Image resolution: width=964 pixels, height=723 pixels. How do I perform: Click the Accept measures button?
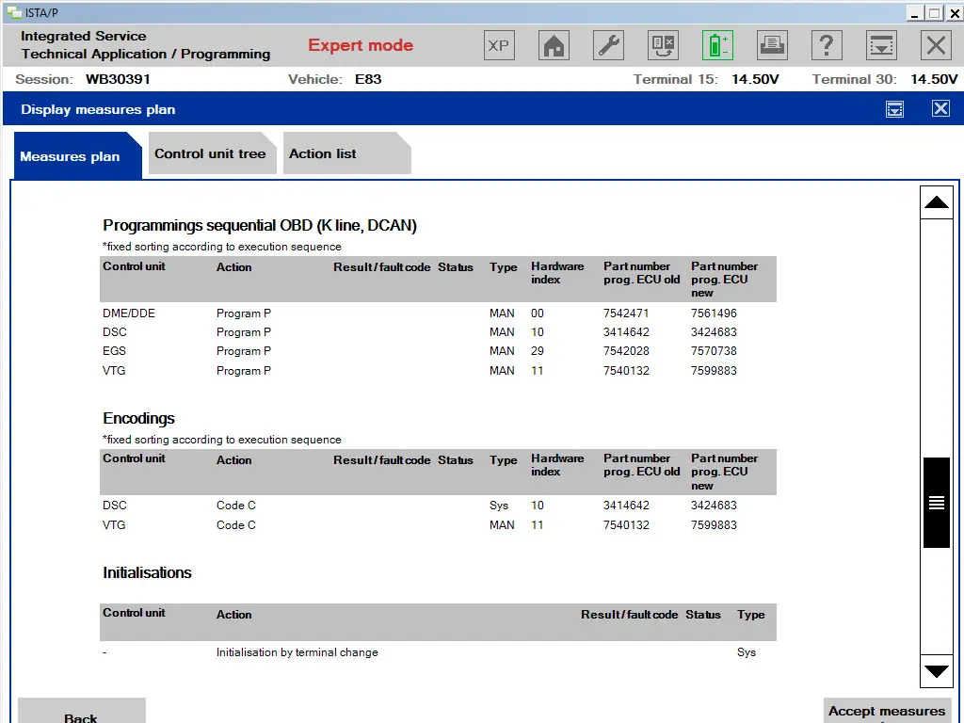886,711
